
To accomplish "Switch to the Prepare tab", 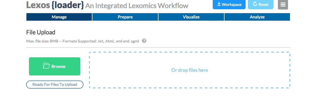I will pos(125,17).
